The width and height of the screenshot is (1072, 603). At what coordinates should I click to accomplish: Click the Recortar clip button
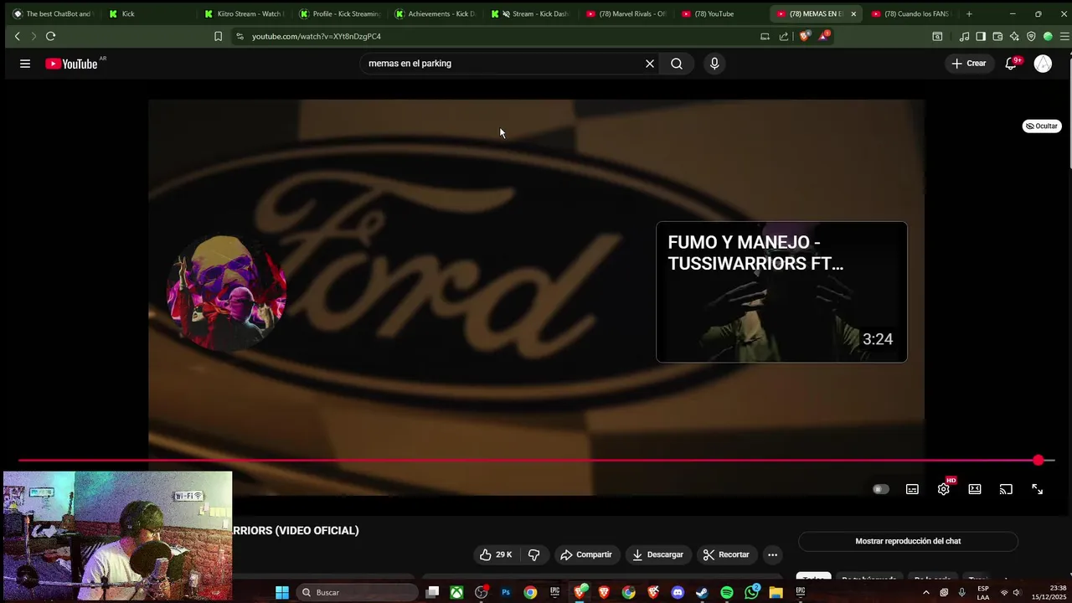tap(726, 554)
